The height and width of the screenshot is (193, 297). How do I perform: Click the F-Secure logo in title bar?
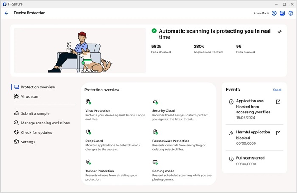5,4
